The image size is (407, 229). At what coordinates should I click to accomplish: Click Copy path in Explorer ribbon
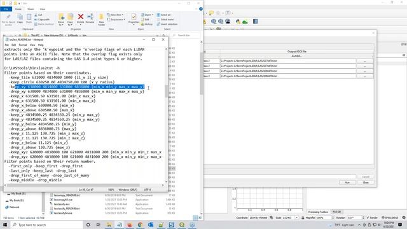tap(42, 20)
